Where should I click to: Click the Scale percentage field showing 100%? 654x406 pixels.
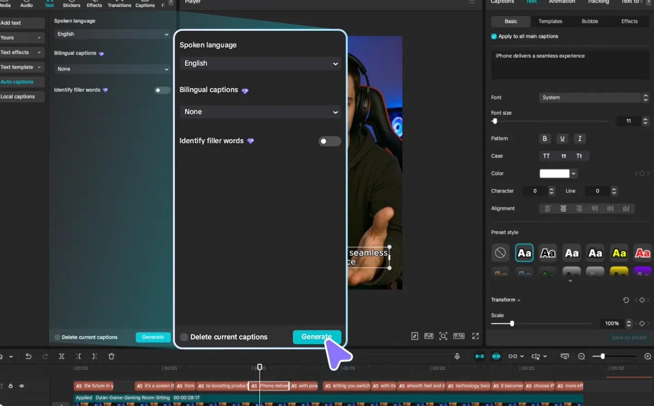pyautogui.click(x=612, y=323)
